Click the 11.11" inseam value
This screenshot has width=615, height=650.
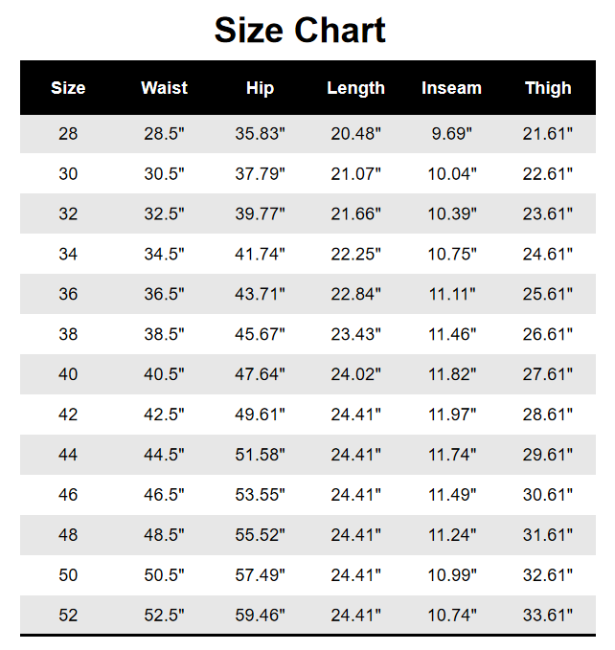[451, 295]
